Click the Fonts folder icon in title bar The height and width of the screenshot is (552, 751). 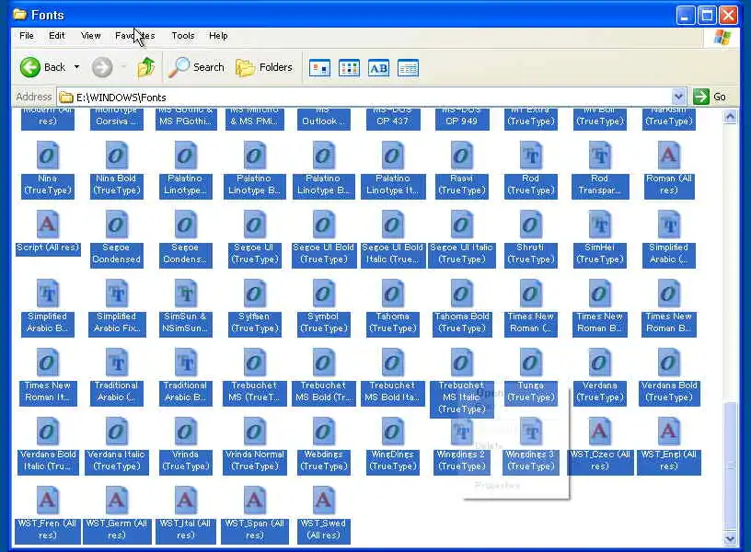click(x=20, y=15)
